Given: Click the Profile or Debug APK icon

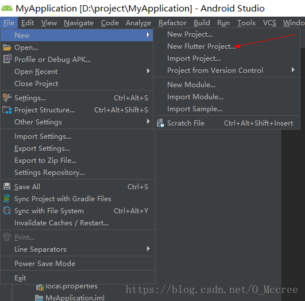Looking at the screenshot, I should [x=7, y=59].
